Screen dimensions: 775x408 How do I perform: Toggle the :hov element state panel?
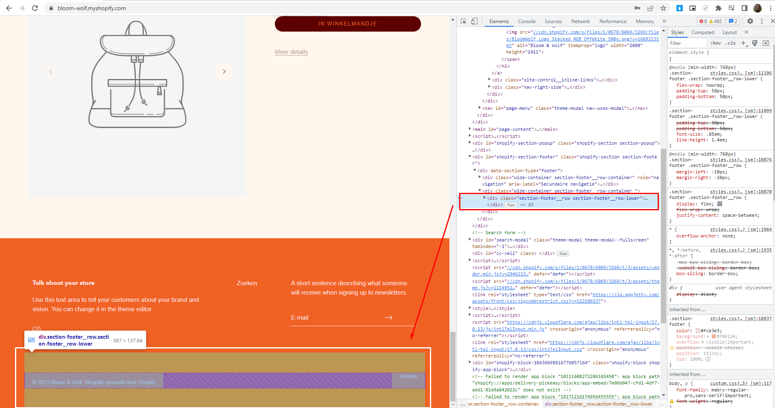pyautogui.click(x=716, y=43)
